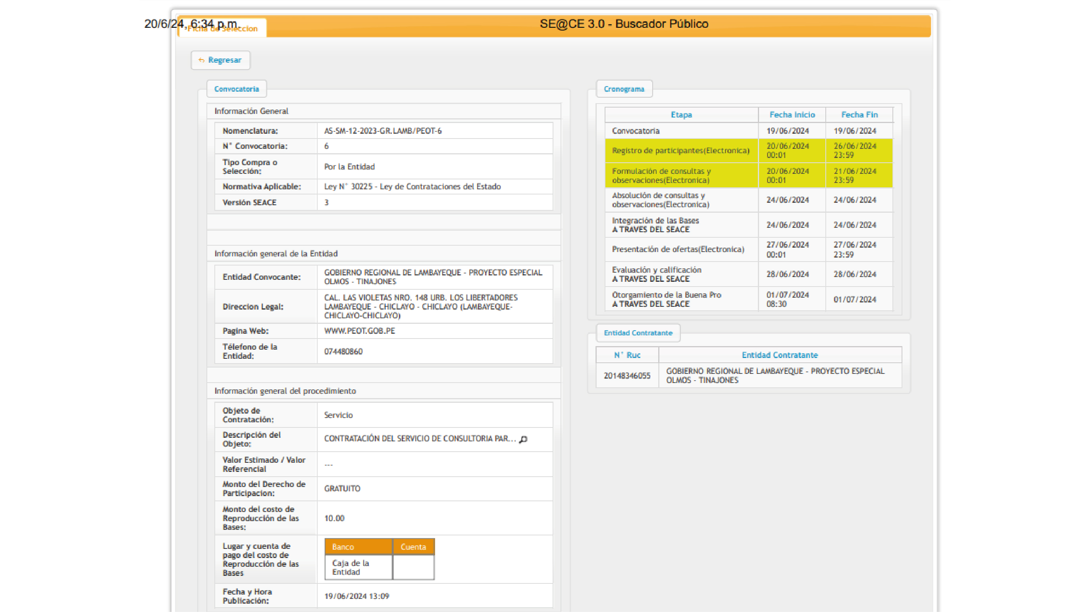Click the Entidad Contratante column header
This screenshot has height=612, width=1085.
coord(780,355)
